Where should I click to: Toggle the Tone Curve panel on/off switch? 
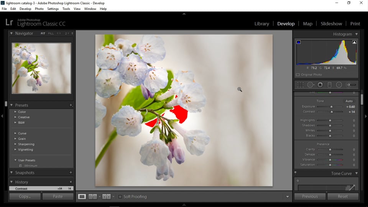(x=296, y=173)
